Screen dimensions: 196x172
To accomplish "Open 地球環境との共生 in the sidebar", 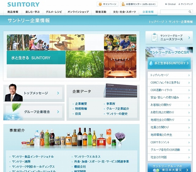I will [170, 135].
